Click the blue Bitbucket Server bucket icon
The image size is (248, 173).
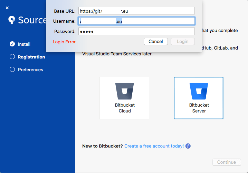pyautogui.click(x=199, y=91)
